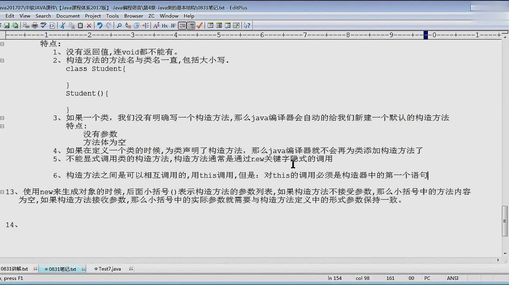Open the Browser menu

point(134,16)
